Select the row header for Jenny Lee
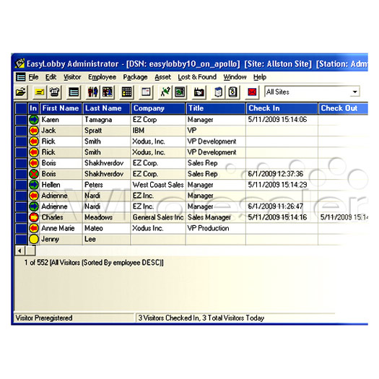 (21, 239)
